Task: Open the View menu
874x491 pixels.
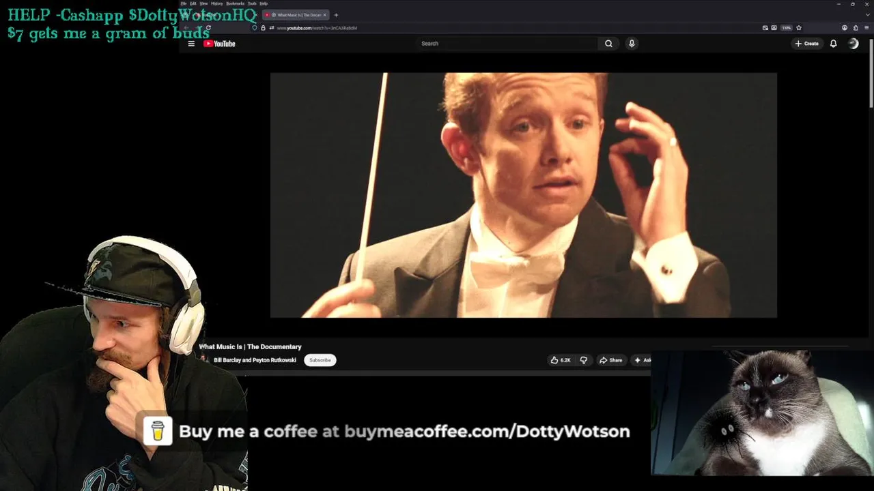Action: (x=203, y=3)
